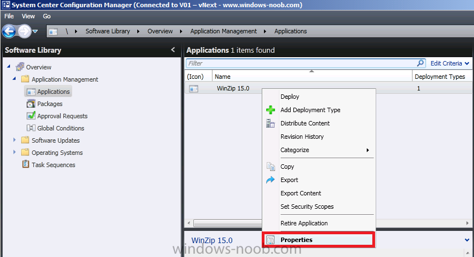Image resolution: width=474 pixels, height=257 pixels.
Task: Click the Packages node icon
Action: click(x=31, y=104)
